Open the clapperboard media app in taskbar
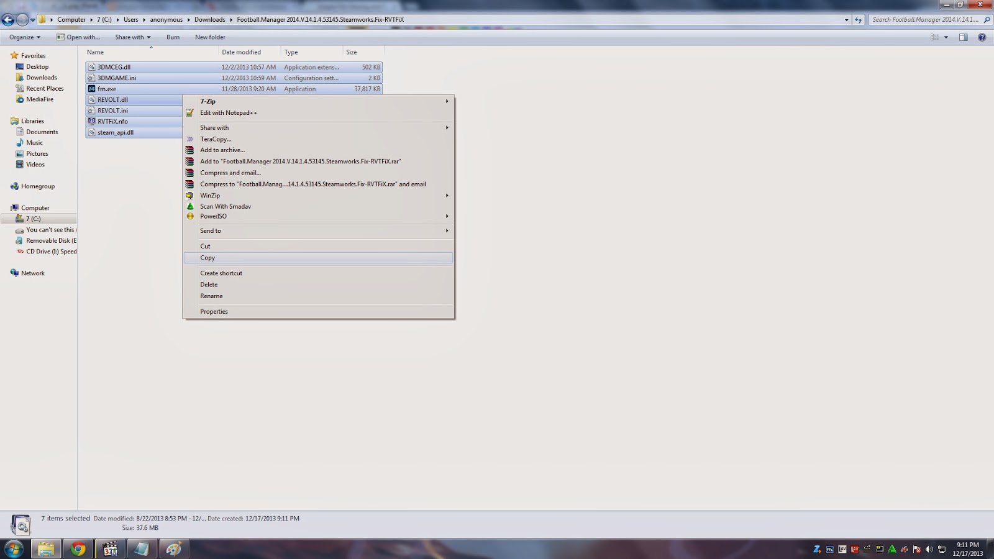994x559 pixels. [x=111, y=549]
